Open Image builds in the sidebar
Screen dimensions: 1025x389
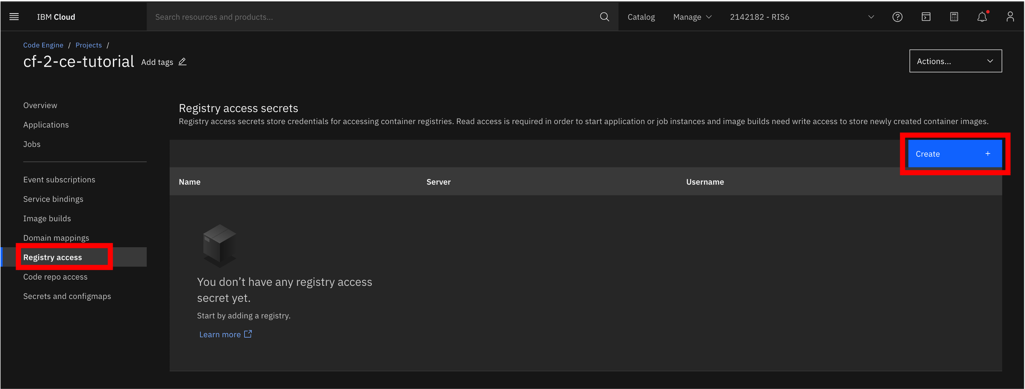click(x=47, y=218)
